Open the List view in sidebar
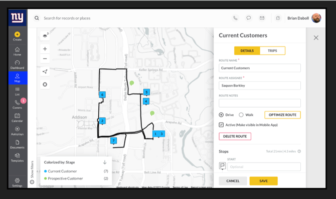Image resolution: width=336 pixels, height=199 pixels. pyautogui.click(x=17, y=91)
